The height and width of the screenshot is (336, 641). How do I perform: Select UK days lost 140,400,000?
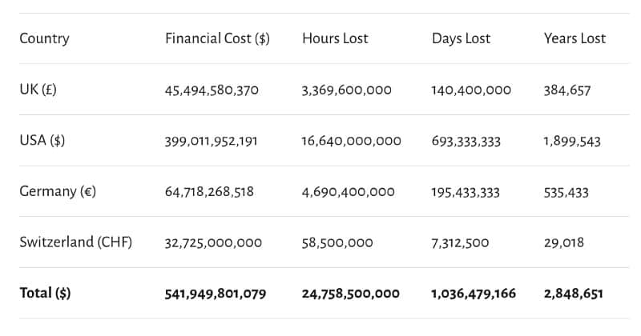[x=470, y=90]
